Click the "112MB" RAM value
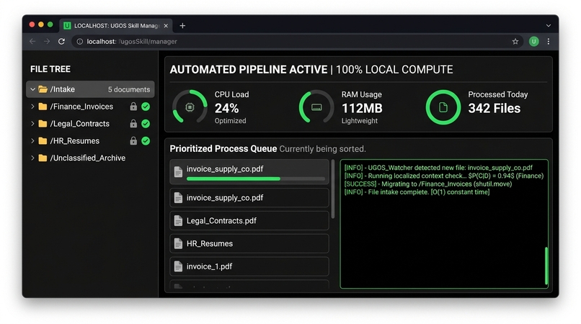Screen dimensions: 581x324 tap(362, 108)
